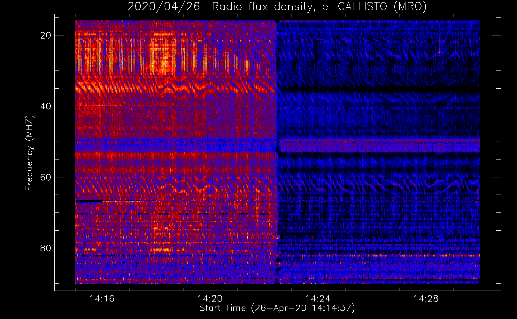Click the frequency tick label "40"
Viewport: 517px width, 319px height.
[x=46, y=106]
